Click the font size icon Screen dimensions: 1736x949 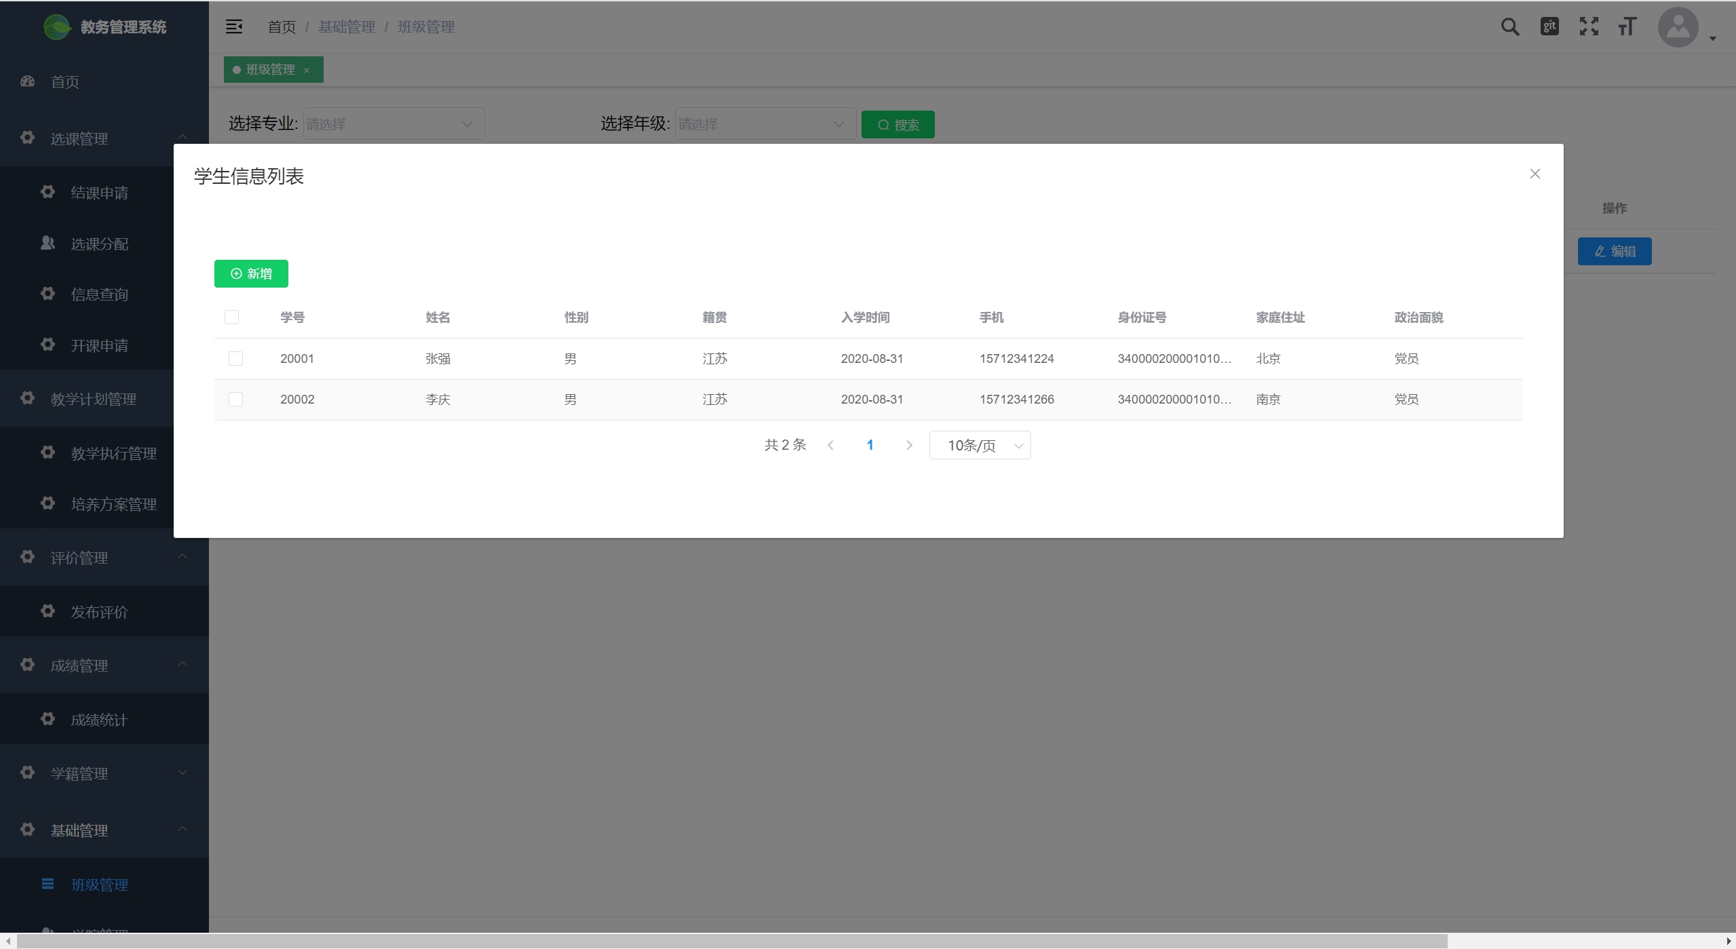coord(1627,26)
